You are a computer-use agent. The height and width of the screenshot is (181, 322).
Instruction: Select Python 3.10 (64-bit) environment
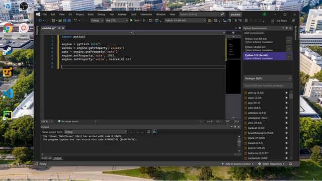point(265,40)
